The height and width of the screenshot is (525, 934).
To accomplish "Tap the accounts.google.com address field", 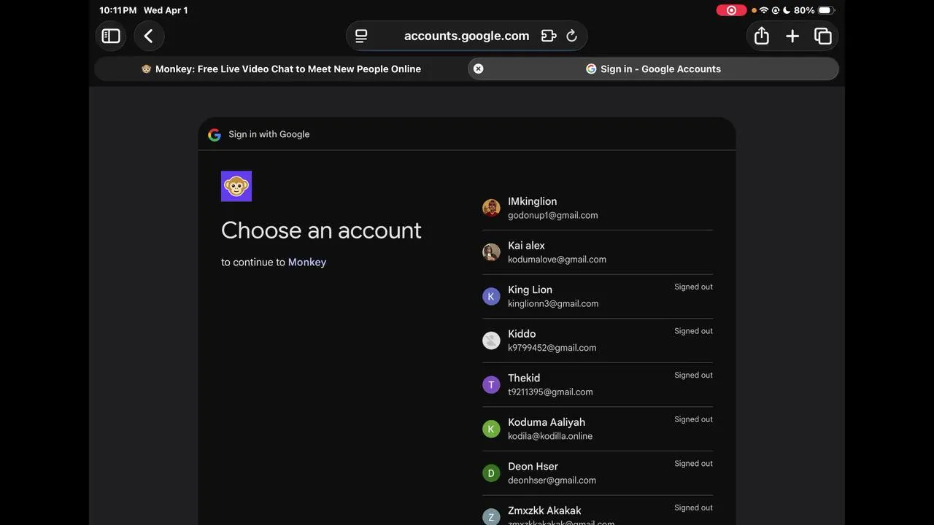I will [x=467, y=36].
